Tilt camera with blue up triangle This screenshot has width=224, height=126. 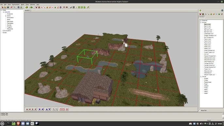(47, 109)
